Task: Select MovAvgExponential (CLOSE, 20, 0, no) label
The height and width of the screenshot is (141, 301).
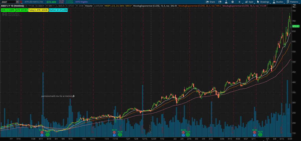Action: (x=196, y=5)
